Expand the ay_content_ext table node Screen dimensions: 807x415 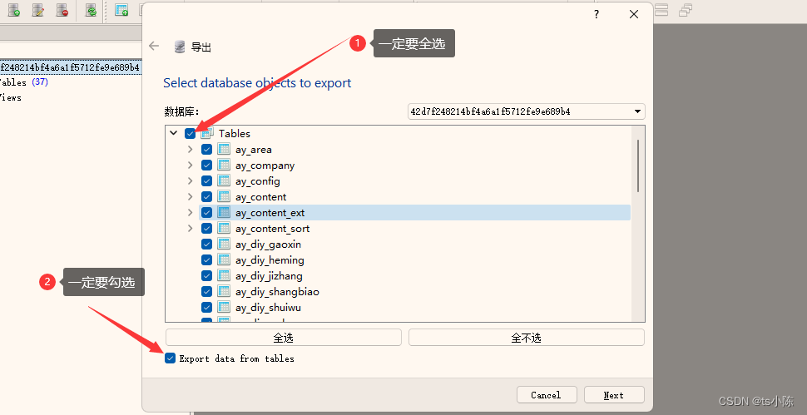click(x=191, y=212)
